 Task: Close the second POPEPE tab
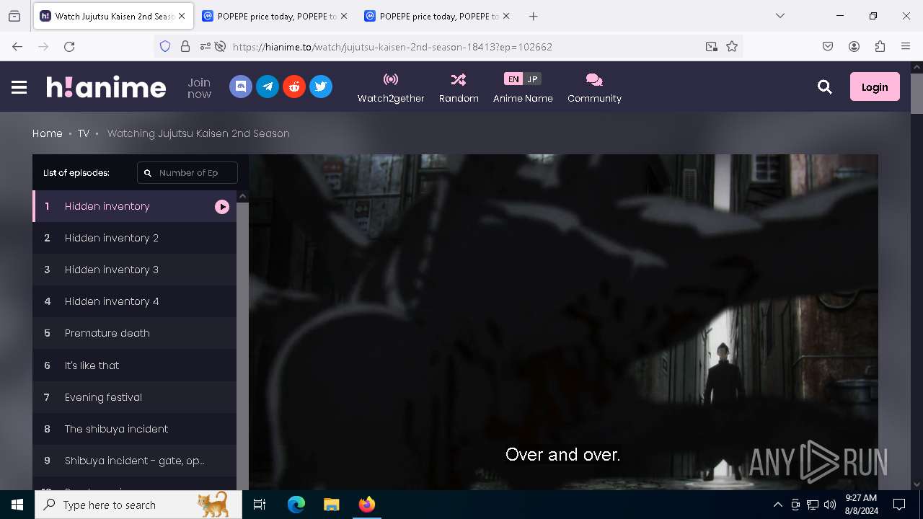[x=506, y=16]
